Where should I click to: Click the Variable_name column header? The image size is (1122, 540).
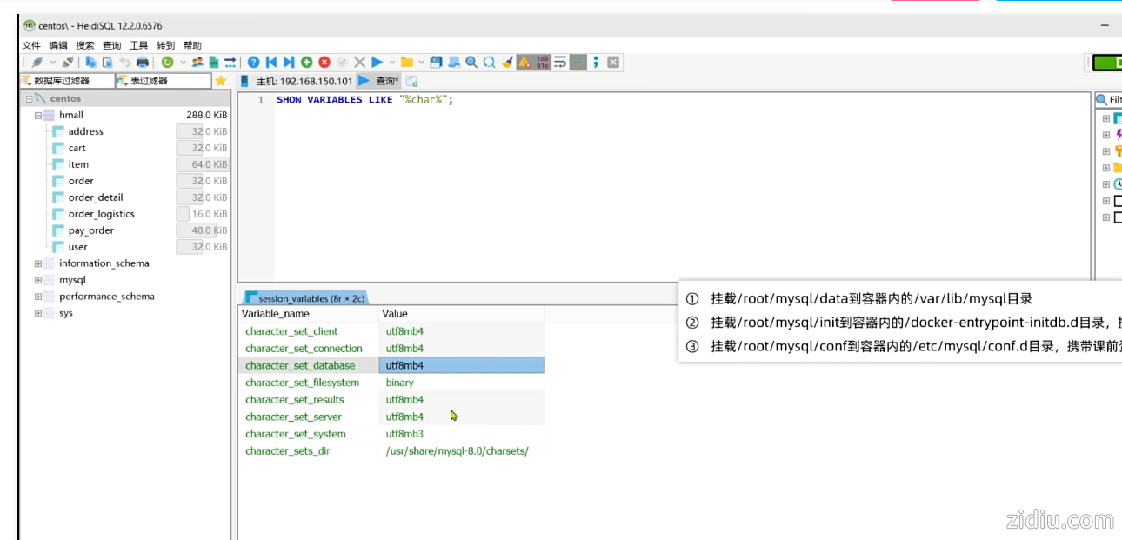276,314
